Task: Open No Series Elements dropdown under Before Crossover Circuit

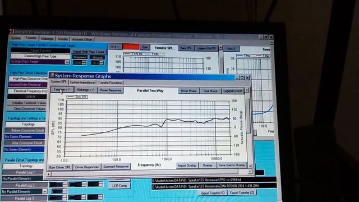Action: [25, 137]
